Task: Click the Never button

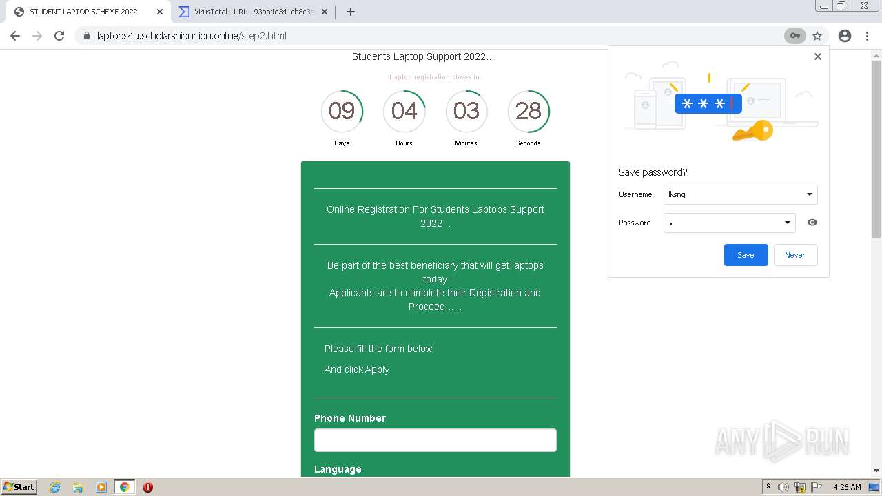Action: click(795, 255)
